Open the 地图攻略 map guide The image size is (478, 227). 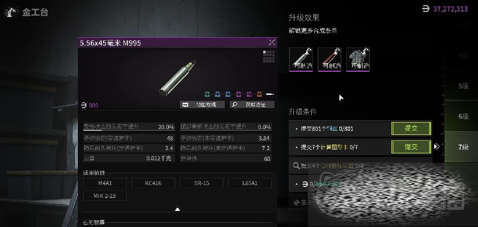pos(202,105)
